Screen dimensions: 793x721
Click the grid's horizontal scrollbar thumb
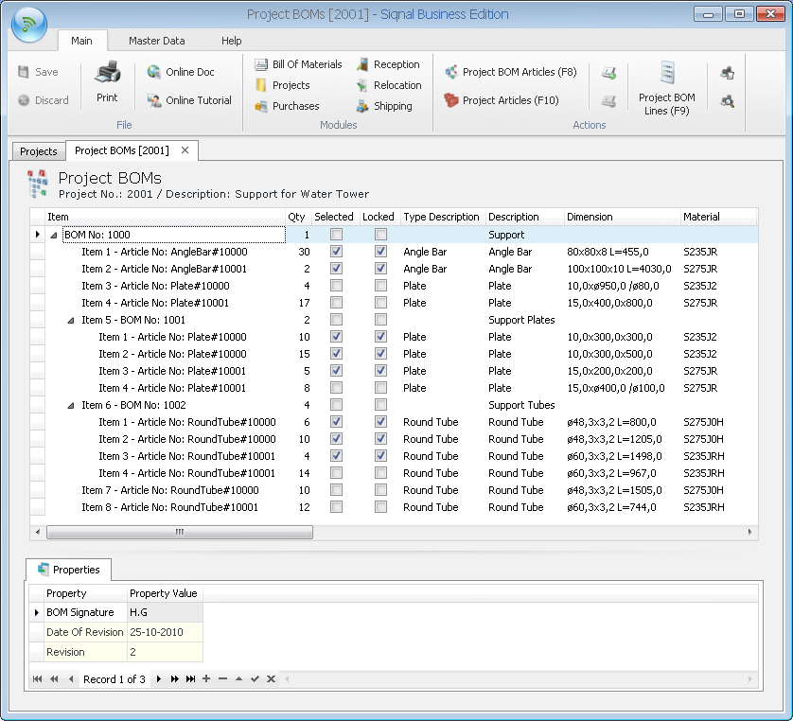point(180,533)
